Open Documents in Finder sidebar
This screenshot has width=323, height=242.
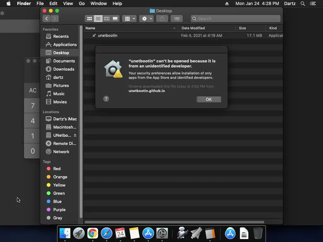point(59,61)
